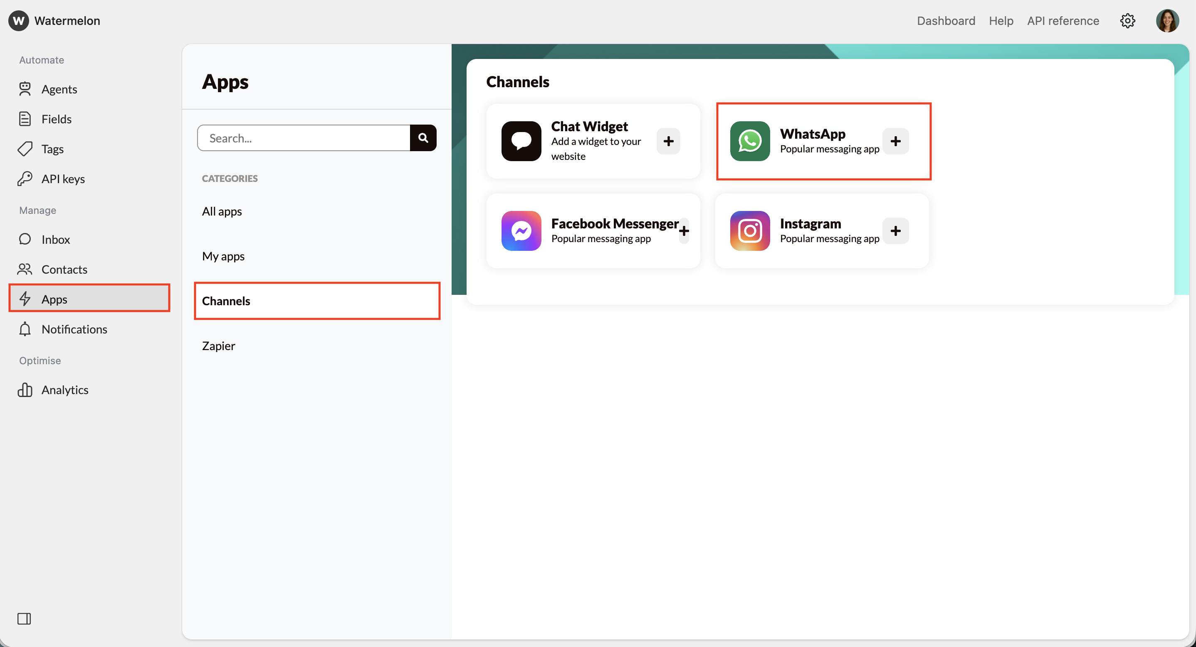This screenshot has width=1196, height=647.
Task: Click the Notifications bell icon
Action: click(x=25, y=329)
